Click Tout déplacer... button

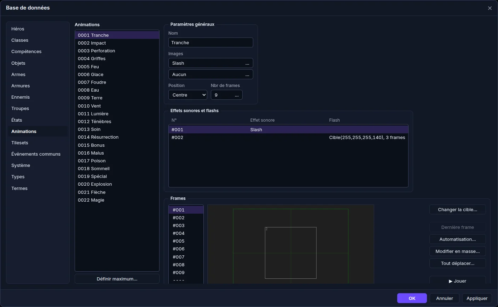tap(457, 263)
